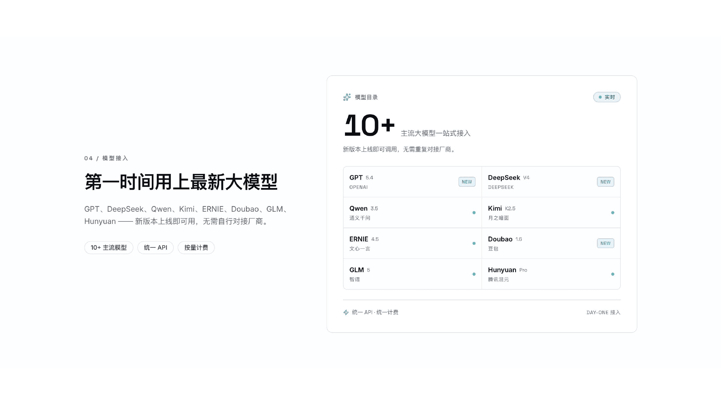Click the 腾讯混元 vendor label
Viewport: 721px width, 405px height.
pos(499,279)
